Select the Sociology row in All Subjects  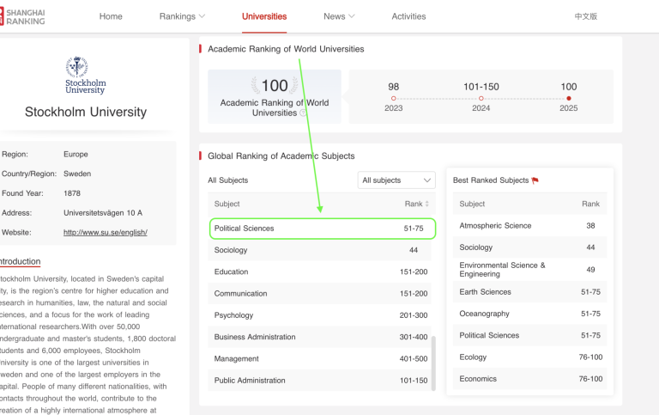pyautogui.click(x=322, y=250)
